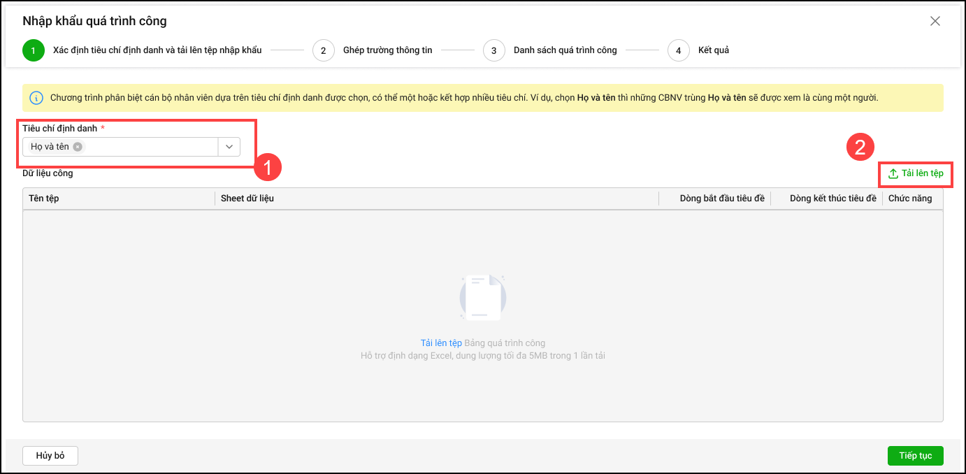Click the Dòng bắt đầu tiêu đề header
966x474 pixels.
tap(721, 199)
